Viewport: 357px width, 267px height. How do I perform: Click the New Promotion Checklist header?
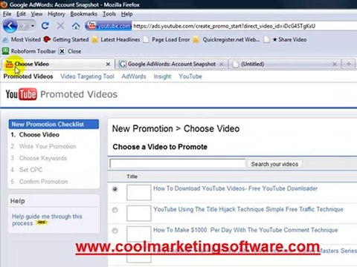pyautogui.click(x=54, y=124)
